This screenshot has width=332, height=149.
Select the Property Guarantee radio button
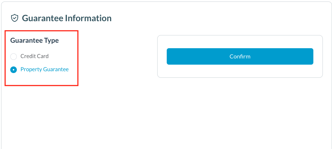pyautogui.click(x=14, y=69)
